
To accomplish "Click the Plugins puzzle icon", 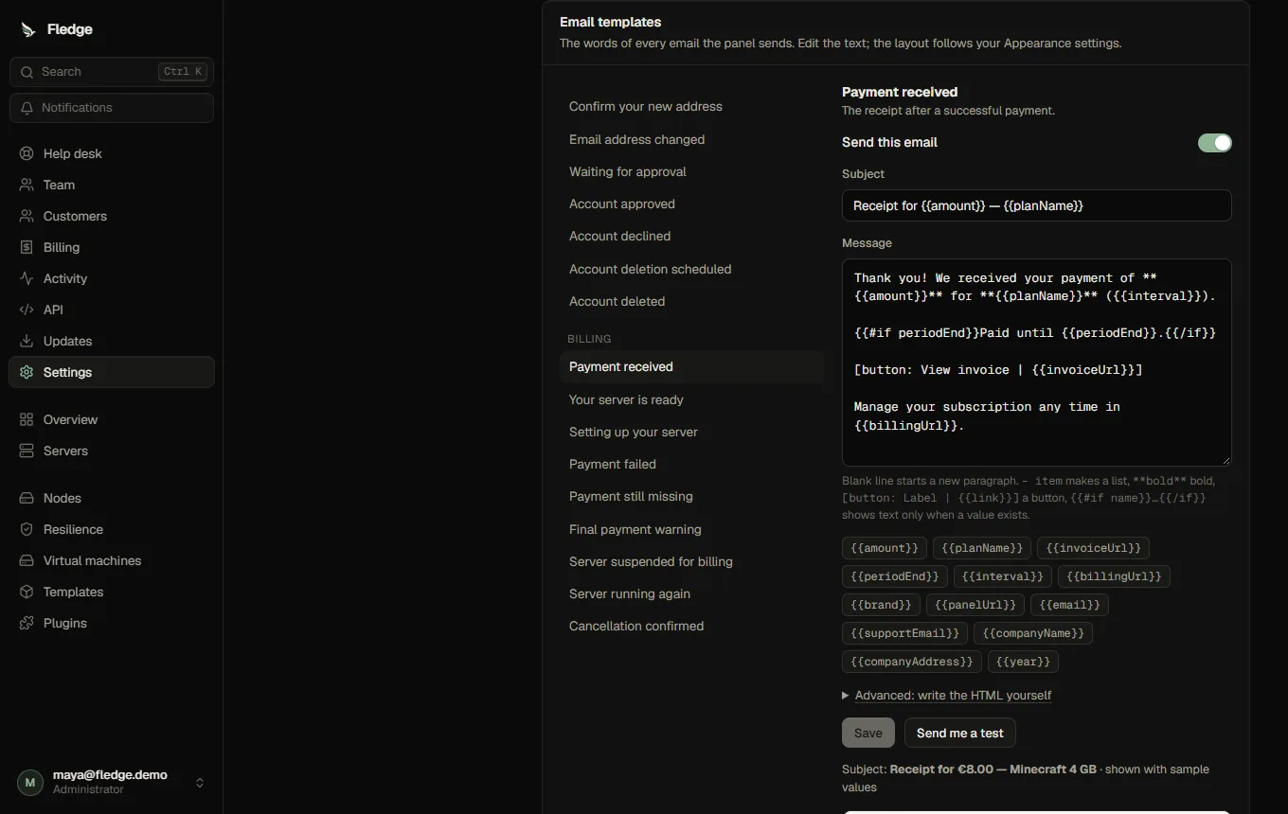I will [x=27, y=623].
